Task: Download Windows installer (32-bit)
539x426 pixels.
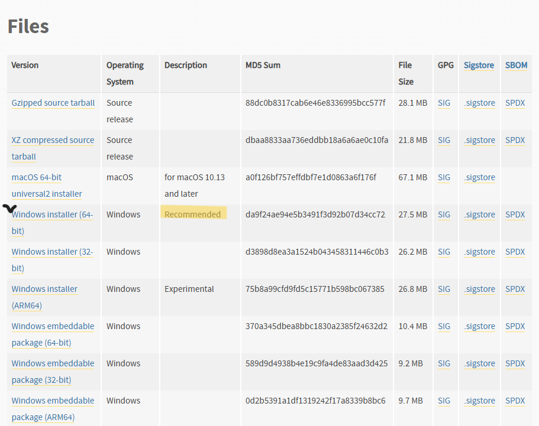Action: (x=52, y=260)
